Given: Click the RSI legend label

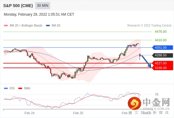Looking at the screenshot, I should pyautogui.click(x=12, y=88).
